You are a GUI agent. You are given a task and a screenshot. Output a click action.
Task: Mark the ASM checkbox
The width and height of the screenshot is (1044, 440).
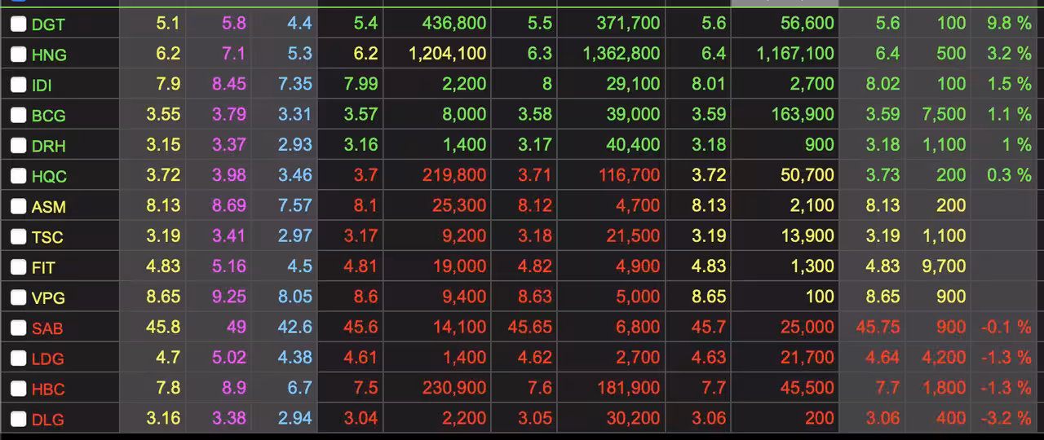click(x=18, y=206)
